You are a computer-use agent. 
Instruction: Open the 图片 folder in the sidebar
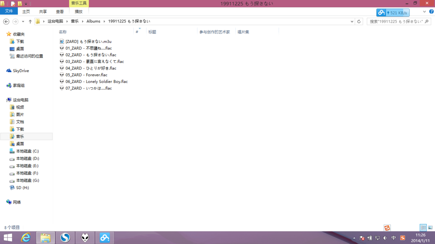pos(20,114)
